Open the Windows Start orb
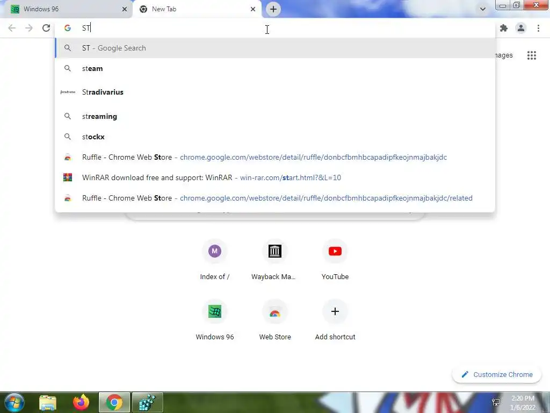Image resolution: width=550 pixels, height=413 pixels. pos(15,402)
